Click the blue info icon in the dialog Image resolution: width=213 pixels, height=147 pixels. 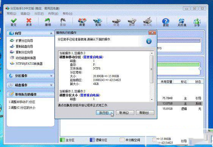coord(149,41)
